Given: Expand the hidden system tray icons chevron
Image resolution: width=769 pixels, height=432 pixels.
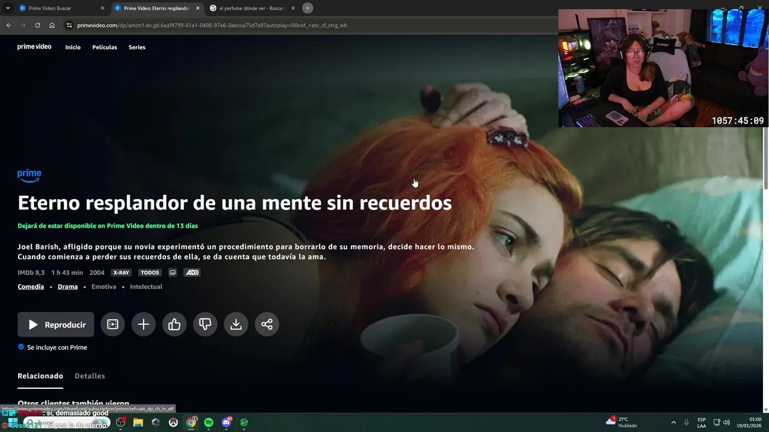Looking at the screenshot, I should pyautogui.click(x=673, y=422).
